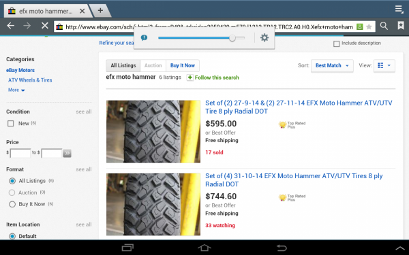
Task: Adjust the slider in the popup panel
Action: 201,38
